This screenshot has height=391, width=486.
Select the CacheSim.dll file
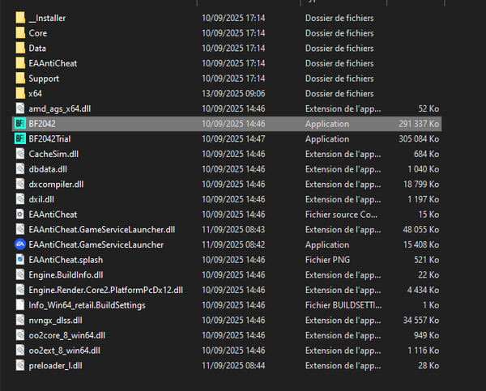(53, 154)
